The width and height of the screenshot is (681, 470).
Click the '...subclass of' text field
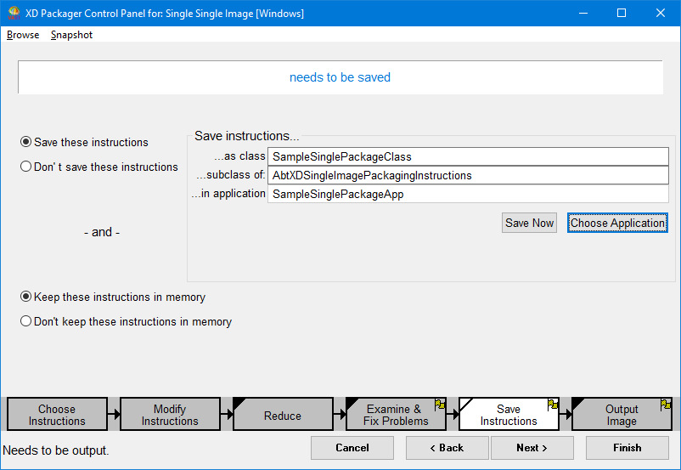[x=468, y=176]
